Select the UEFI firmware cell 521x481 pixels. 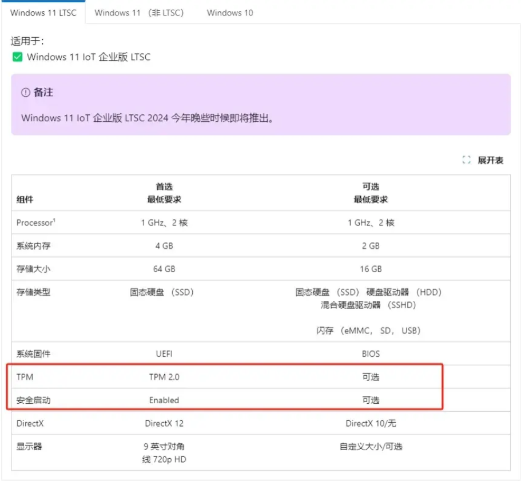click(164, 354)
